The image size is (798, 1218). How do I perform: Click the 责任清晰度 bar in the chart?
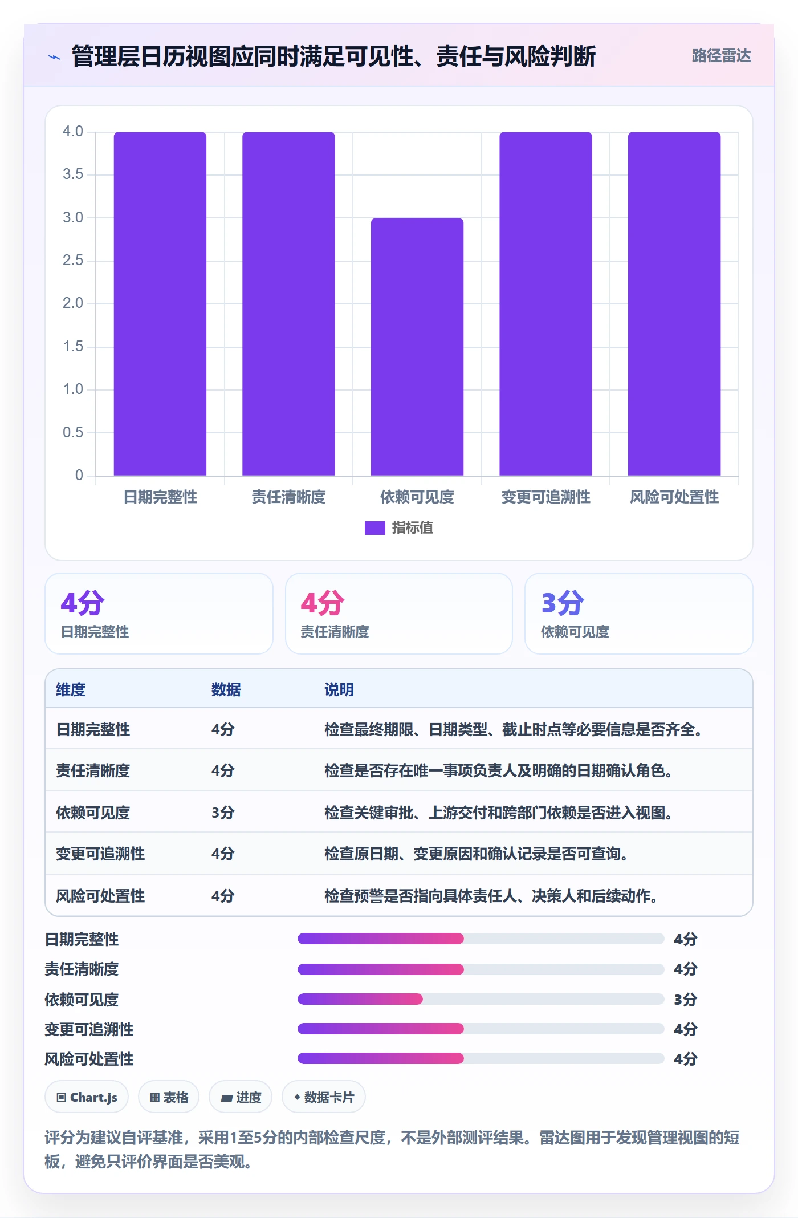[x=288, y=304]
